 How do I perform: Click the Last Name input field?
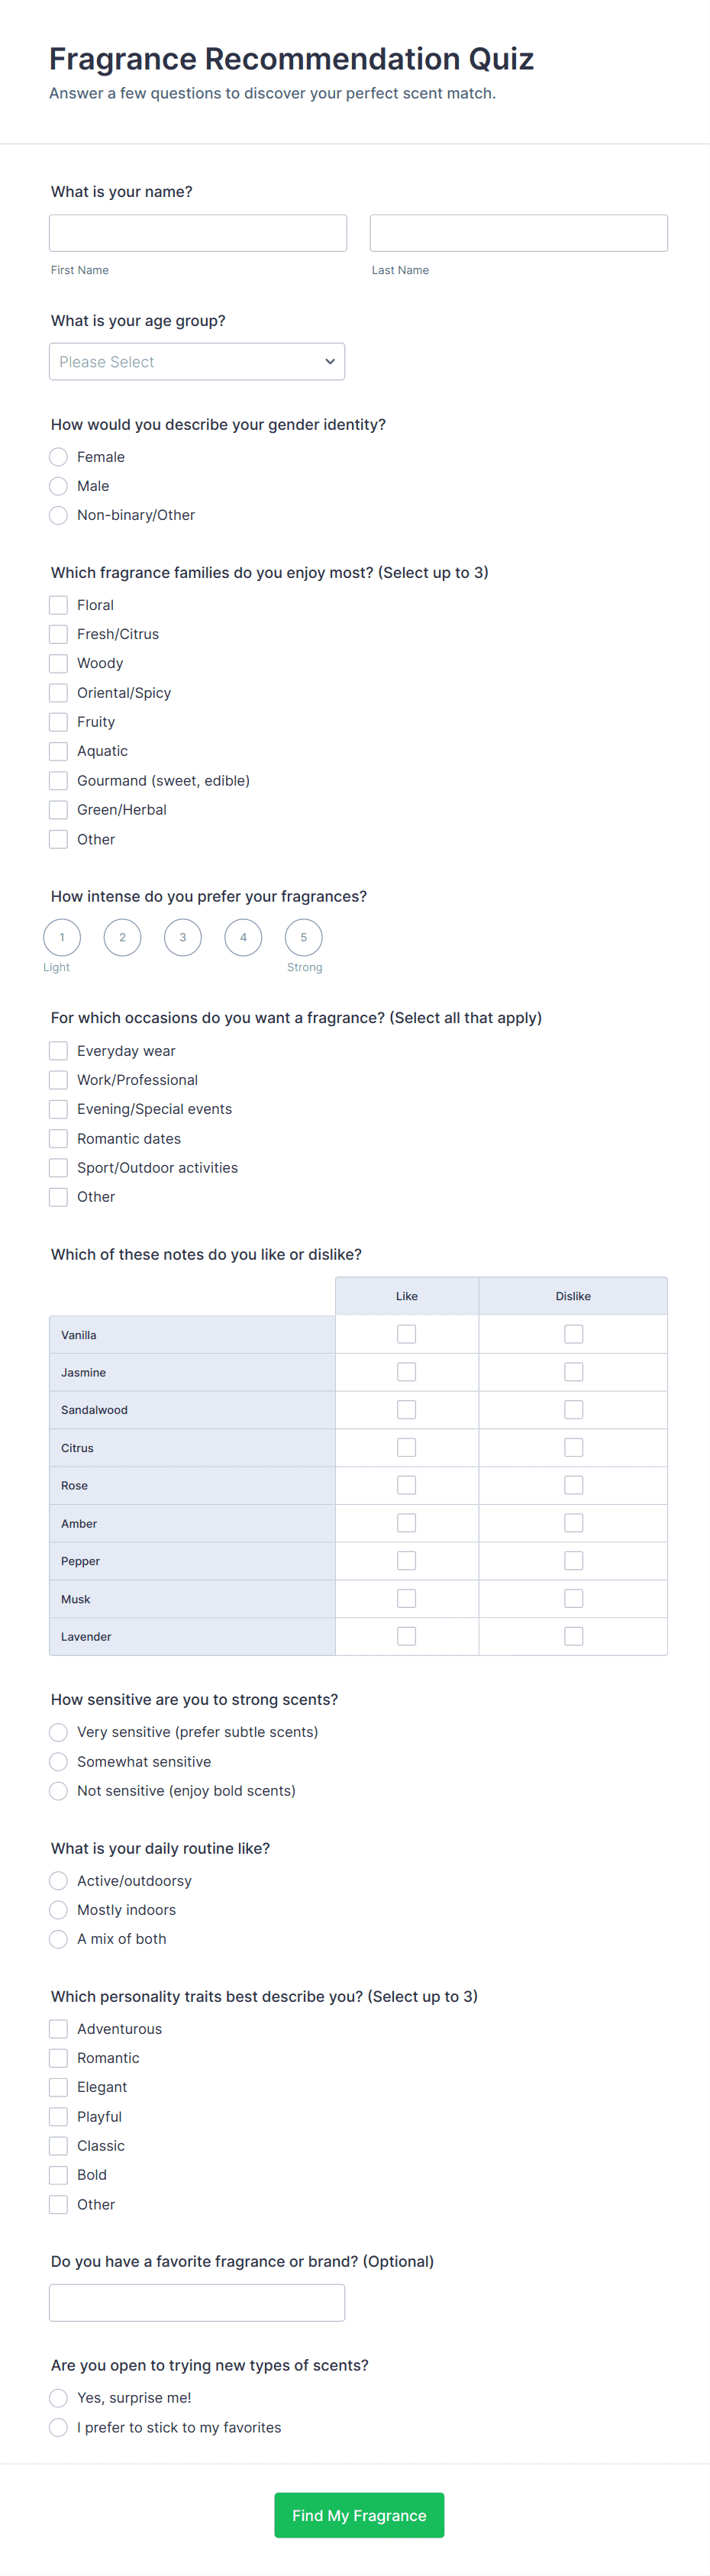coord(518,233)
